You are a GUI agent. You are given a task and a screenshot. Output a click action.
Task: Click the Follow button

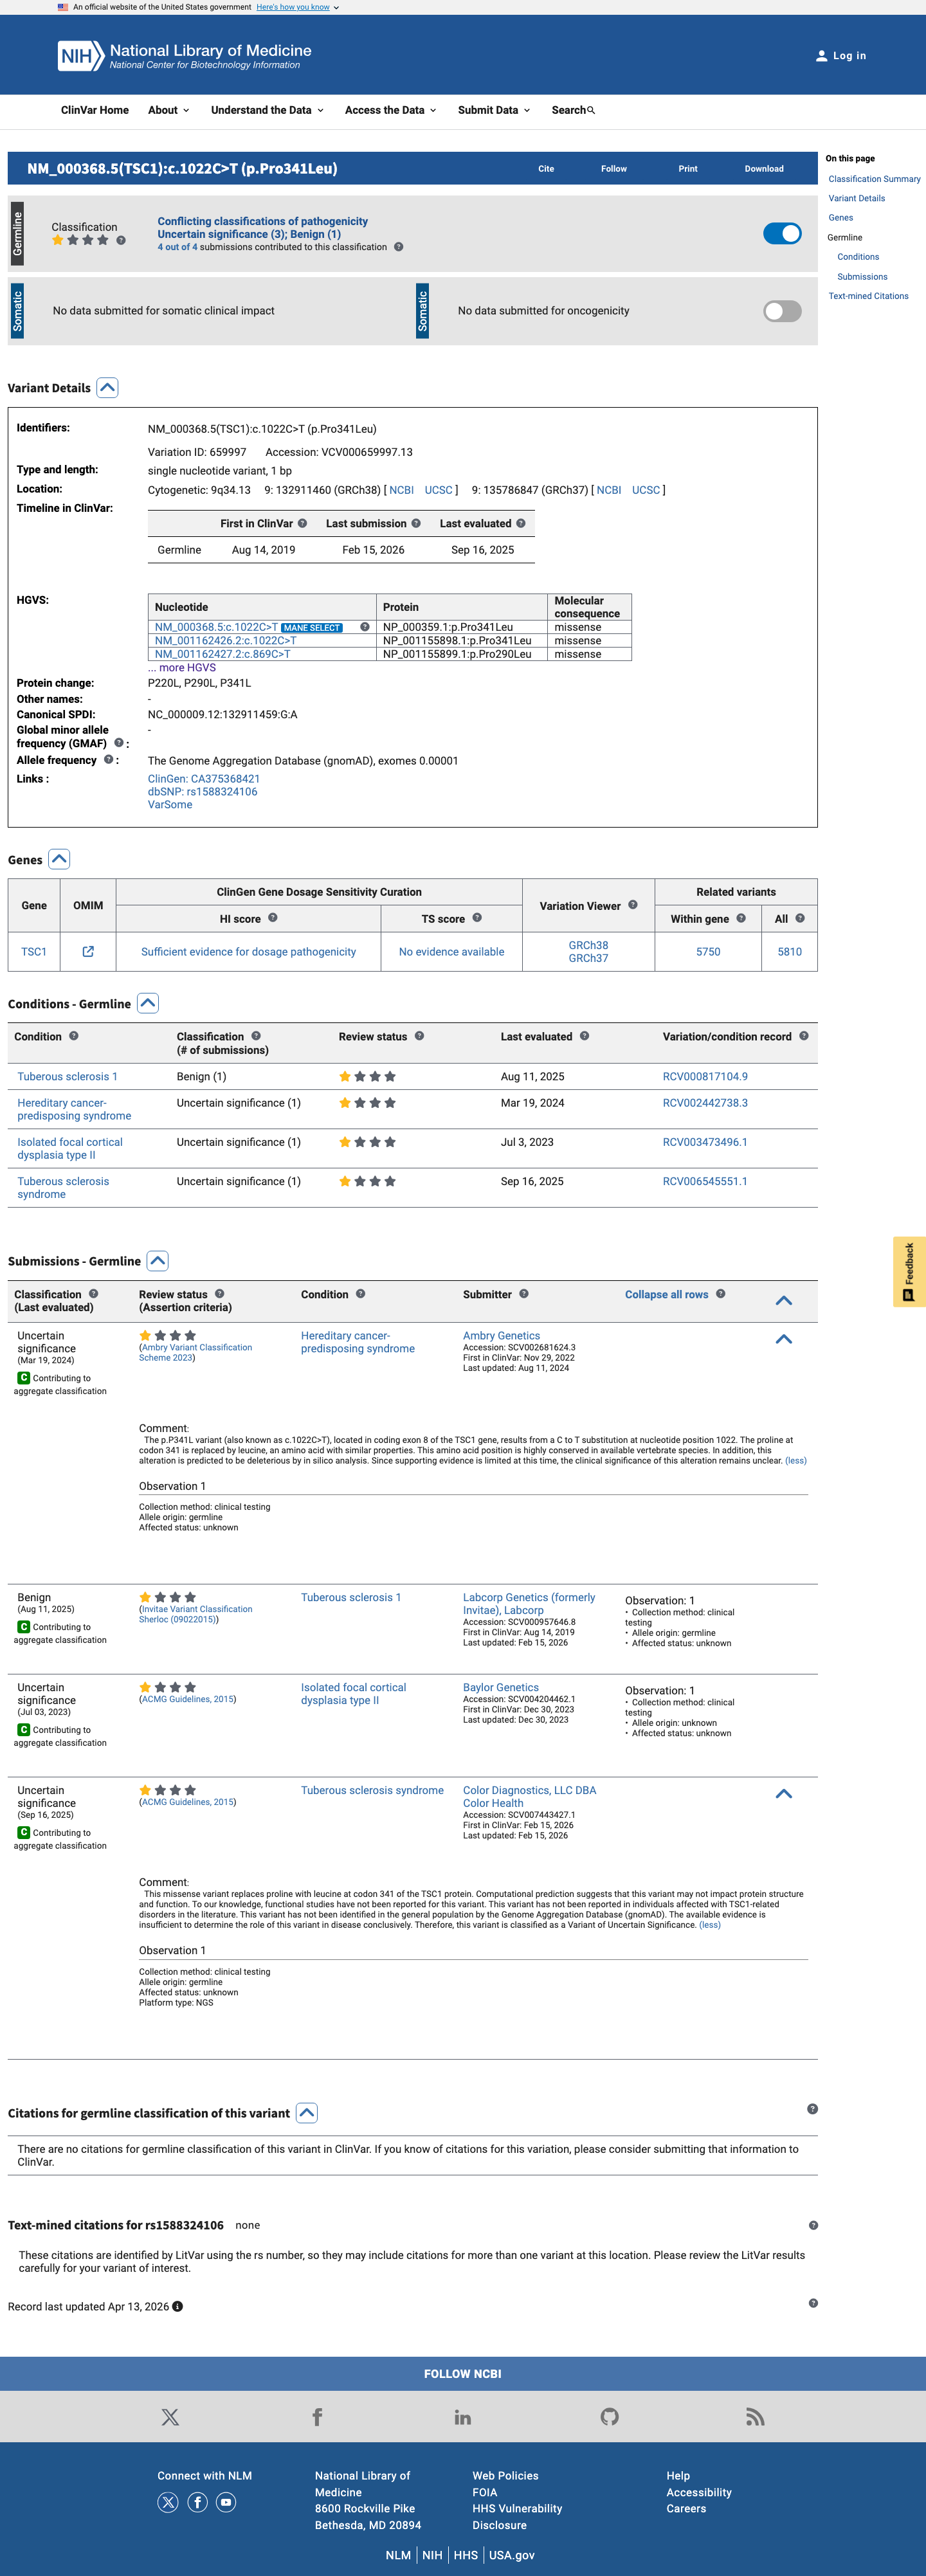click(614, 169)
